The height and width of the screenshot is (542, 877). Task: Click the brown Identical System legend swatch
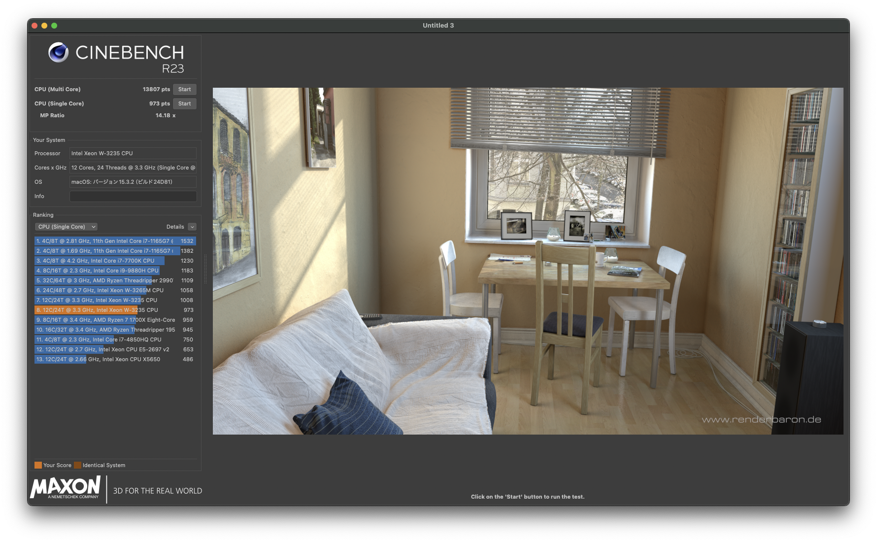tap(77, 465)
